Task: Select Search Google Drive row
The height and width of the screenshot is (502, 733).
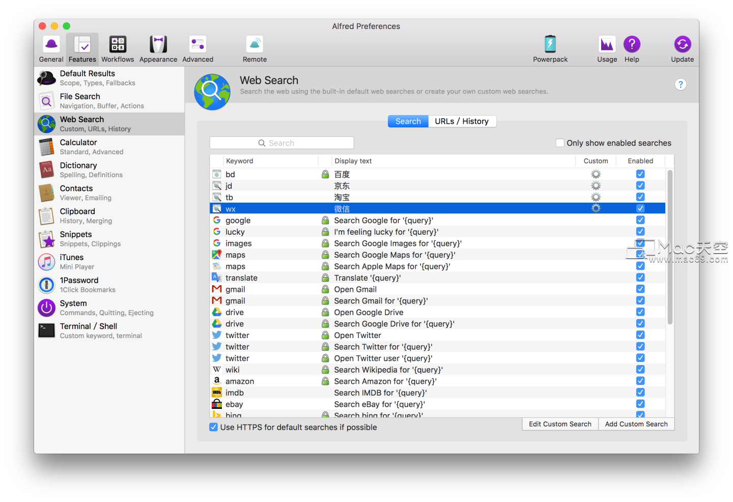Action: click(437, 324)
